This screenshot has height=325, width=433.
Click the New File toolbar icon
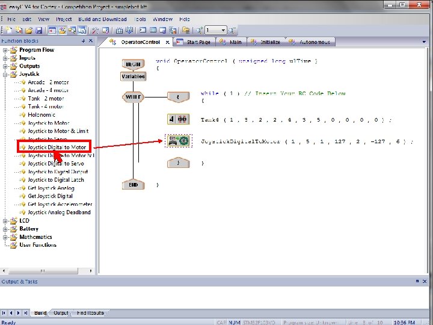pyautogui.click(x=9, y=30)
